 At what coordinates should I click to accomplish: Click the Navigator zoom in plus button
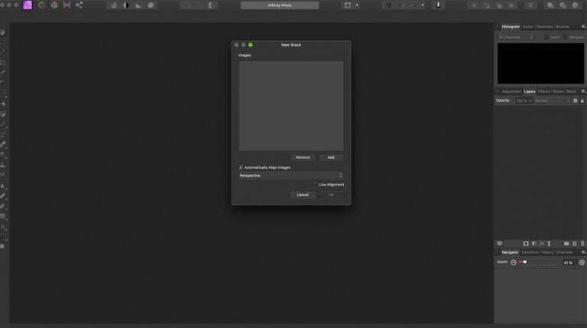[582, 262]
